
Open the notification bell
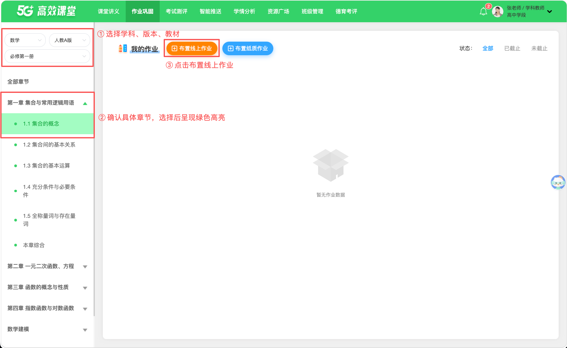coord(483,11)
